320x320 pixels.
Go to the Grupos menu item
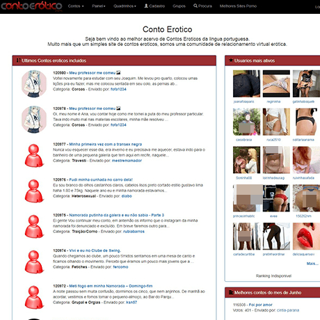tap(179, 6)
